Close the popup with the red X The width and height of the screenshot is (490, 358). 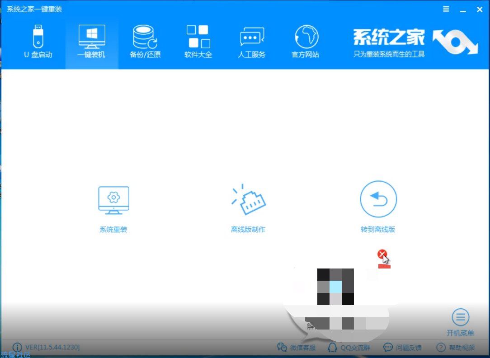(382, 254)
